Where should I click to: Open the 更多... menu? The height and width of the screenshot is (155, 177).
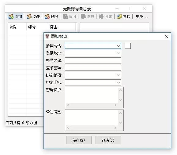(x=142, y=16)
